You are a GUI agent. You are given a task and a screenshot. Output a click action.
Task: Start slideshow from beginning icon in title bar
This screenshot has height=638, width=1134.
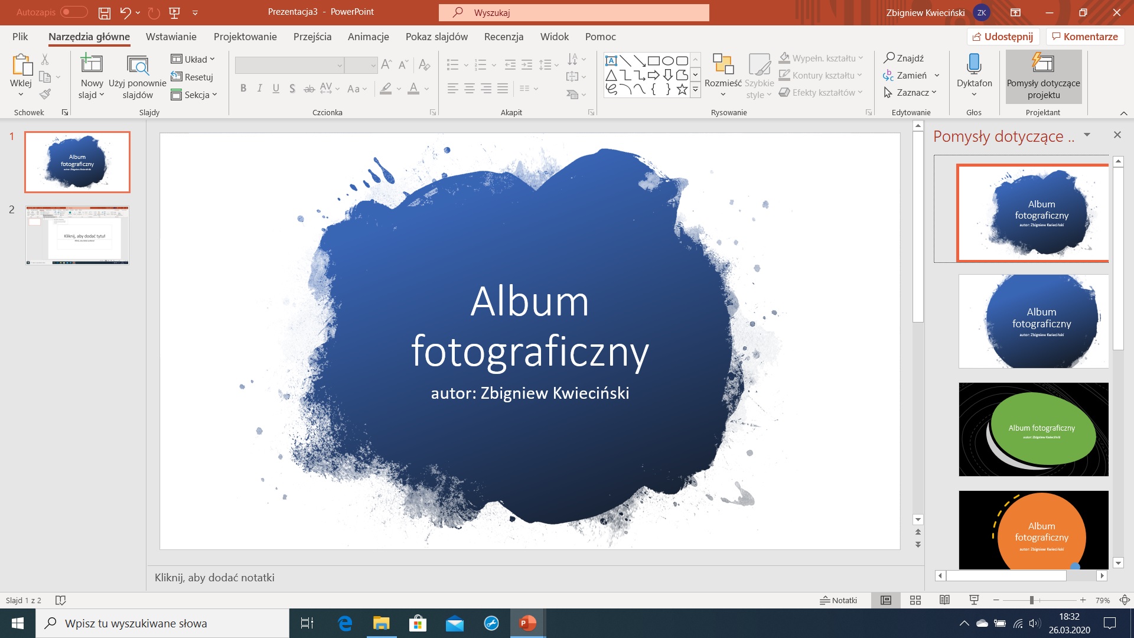[x=174, y=12]
